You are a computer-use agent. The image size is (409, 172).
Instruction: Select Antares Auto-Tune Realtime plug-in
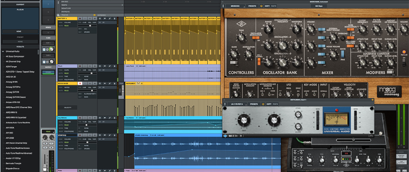pos(18,122)
